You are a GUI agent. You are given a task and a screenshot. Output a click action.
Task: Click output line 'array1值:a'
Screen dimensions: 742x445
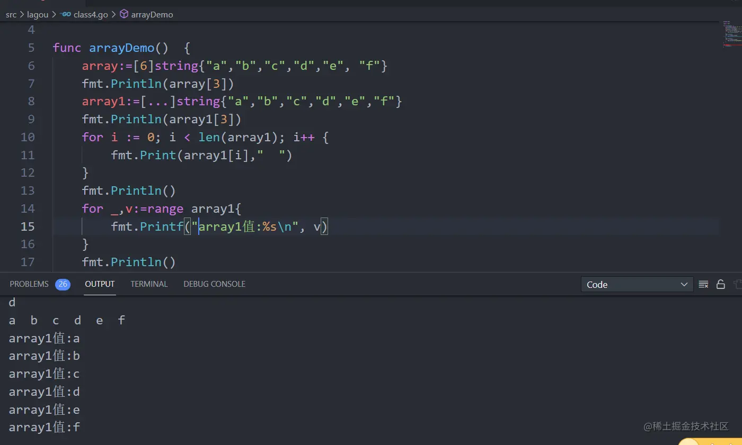[x=45, y=338]
